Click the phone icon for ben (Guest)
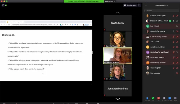This screenshot has width=180, height=104. coord(177,26)
